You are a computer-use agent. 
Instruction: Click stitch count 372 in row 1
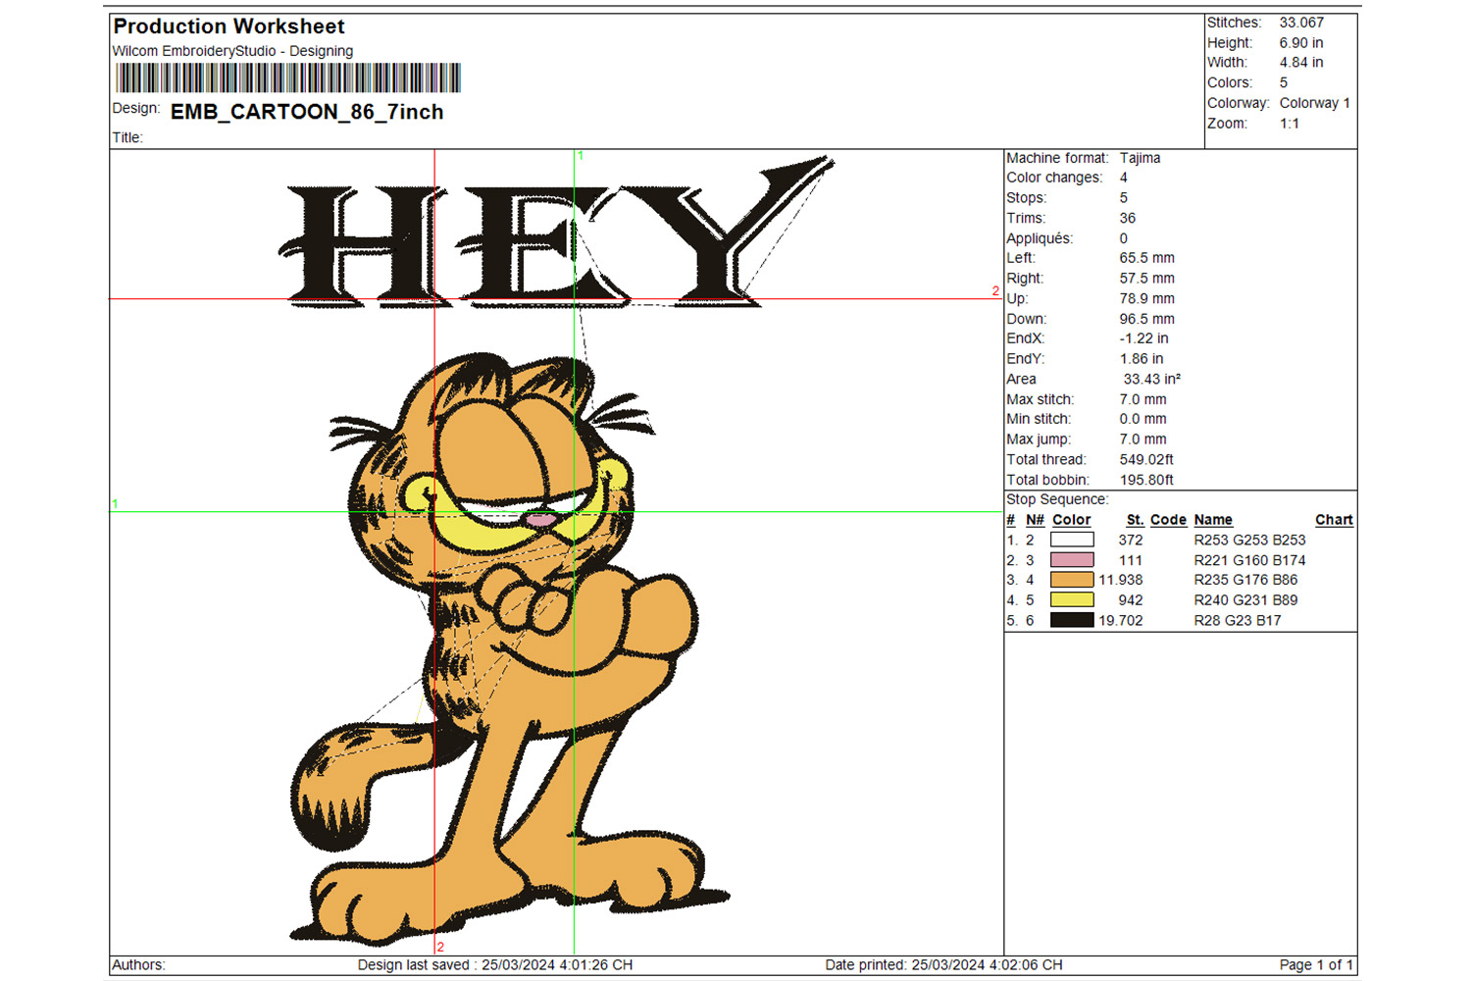1131,540
